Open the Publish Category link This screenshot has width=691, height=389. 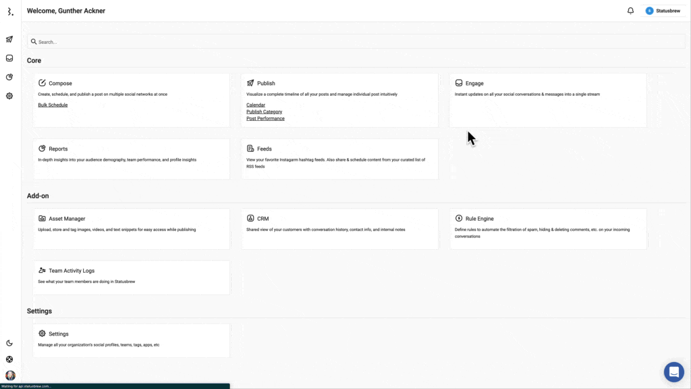(x=264, y=112)
